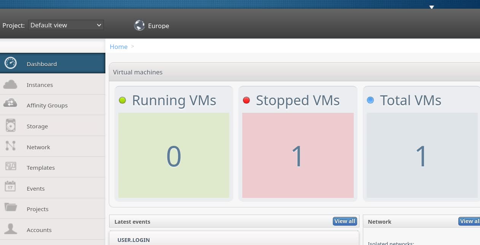The height and width of the screenshot is (245, 480).
Task: Click the green Running VMs count box
Action: tap(174, 155)
